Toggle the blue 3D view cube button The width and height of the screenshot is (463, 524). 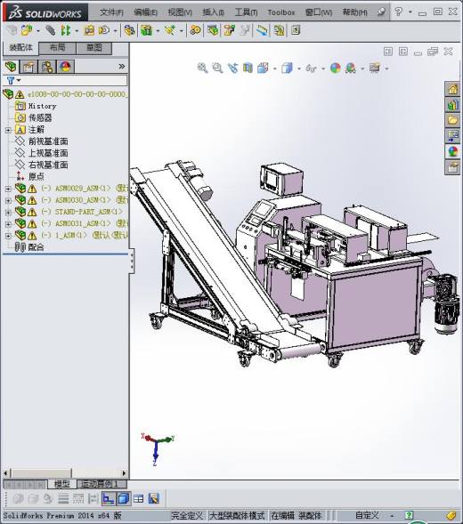tap(124, 498)
